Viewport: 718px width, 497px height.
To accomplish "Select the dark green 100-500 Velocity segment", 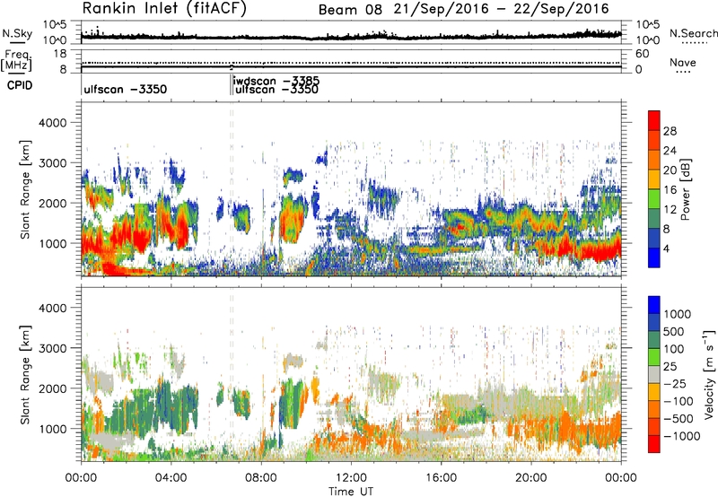I will (654, 340).
